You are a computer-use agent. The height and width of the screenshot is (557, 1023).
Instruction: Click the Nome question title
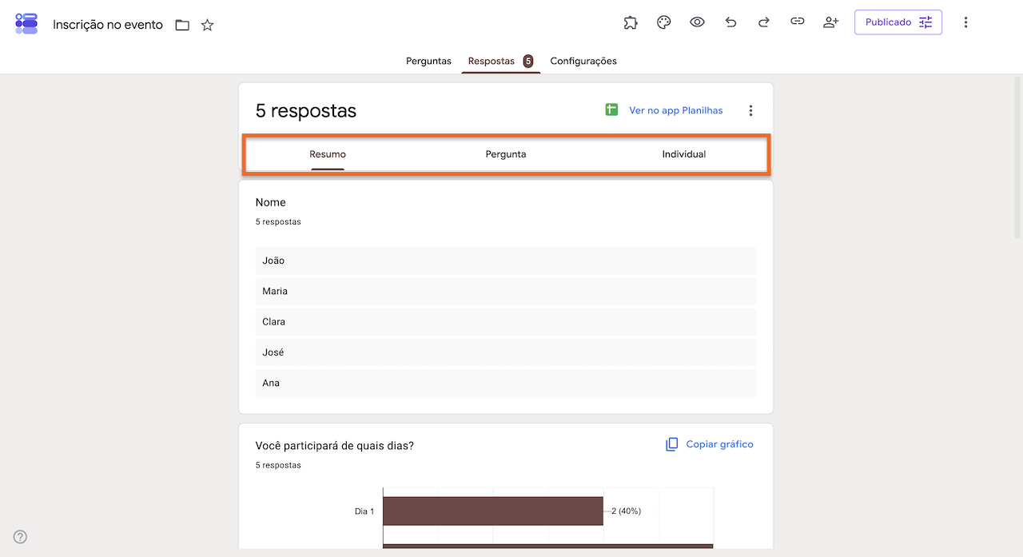pos(271,202)
